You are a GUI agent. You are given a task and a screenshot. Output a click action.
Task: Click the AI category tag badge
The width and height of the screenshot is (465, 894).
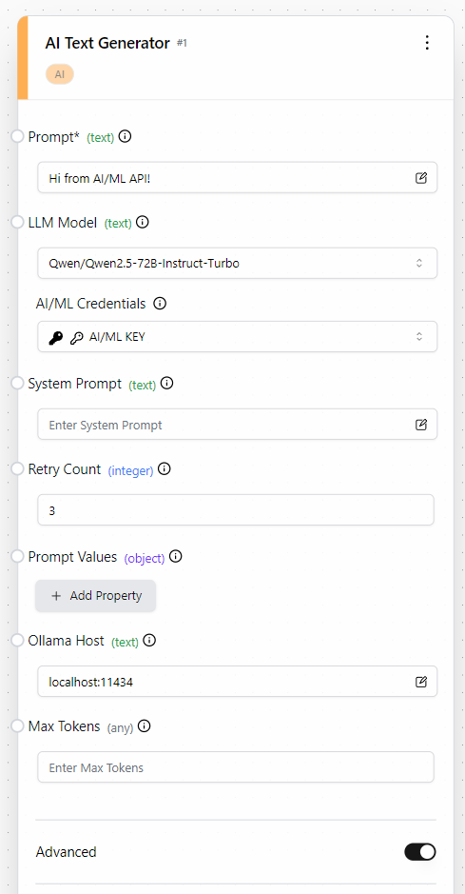click(60, 74)
